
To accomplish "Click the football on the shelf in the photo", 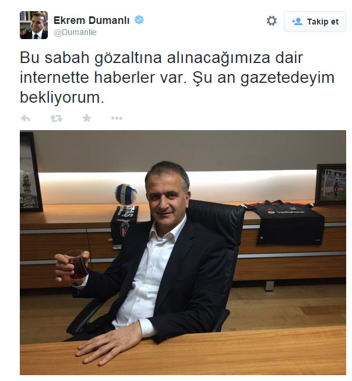I will [126, 194].
